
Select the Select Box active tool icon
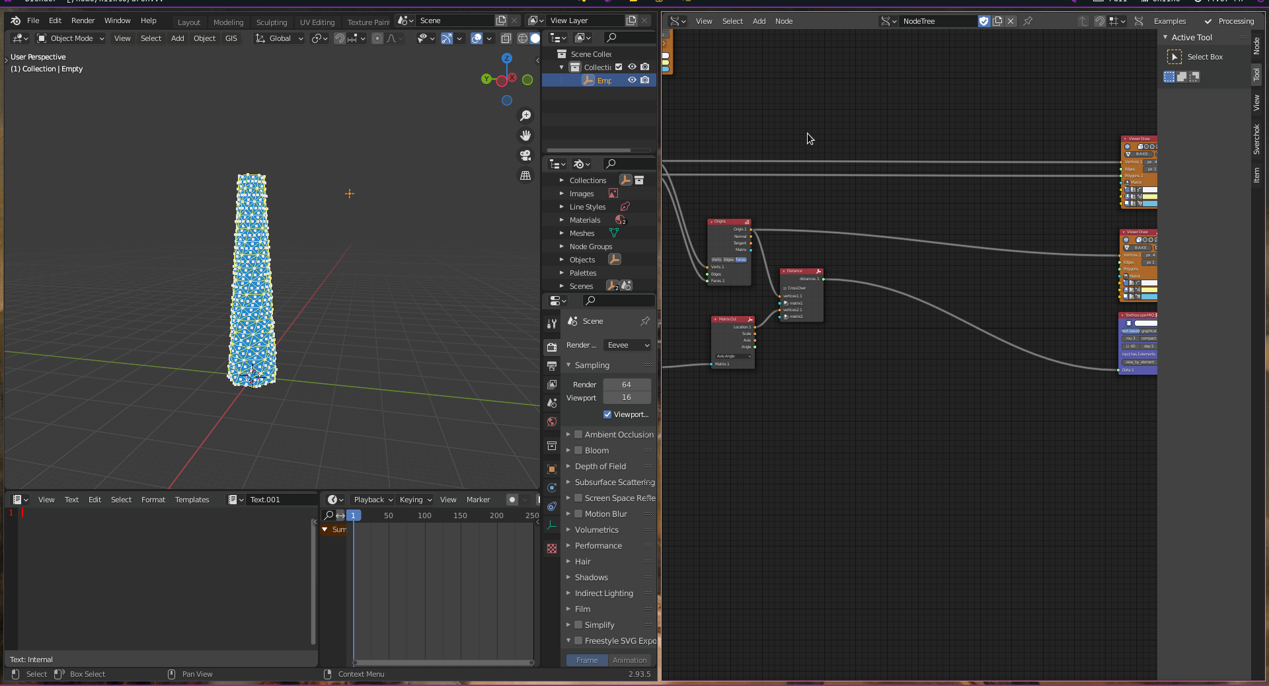click(x=1174, y=57)
